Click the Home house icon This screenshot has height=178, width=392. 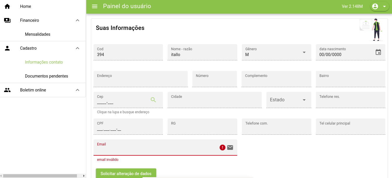point(7,6)
